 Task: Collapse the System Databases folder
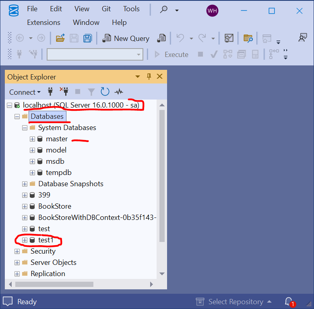25,128
